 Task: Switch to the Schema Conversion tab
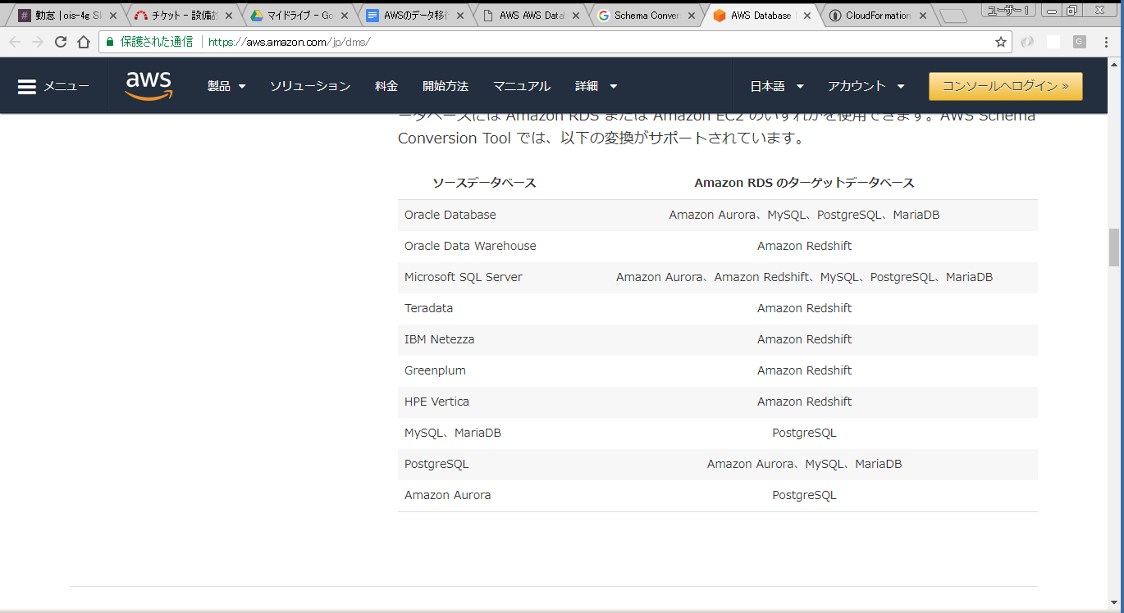click(645, 16)
